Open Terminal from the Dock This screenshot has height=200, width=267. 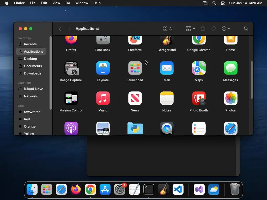[149, 189]
